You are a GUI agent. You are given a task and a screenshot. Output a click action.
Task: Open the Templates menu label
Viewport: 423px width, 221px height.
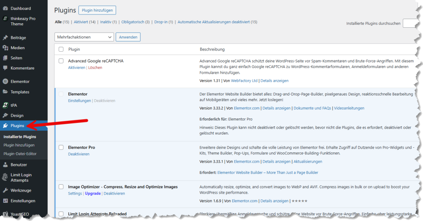(x=20, y=92)
